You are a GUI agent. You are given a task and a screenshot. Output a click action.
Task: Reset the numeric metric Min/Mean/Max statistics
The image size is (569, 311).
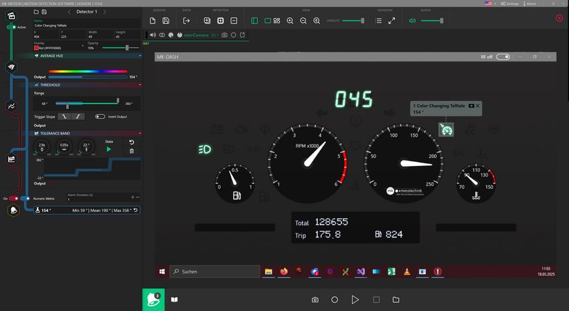(136, 210)
